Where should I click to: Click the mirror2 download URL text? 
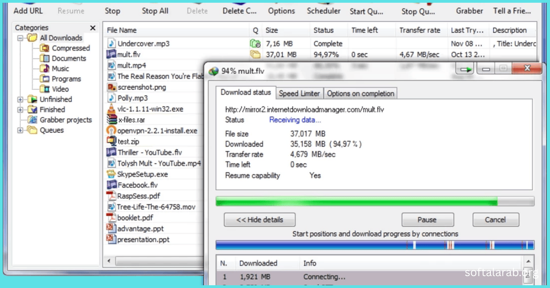(x=304, y=110)
